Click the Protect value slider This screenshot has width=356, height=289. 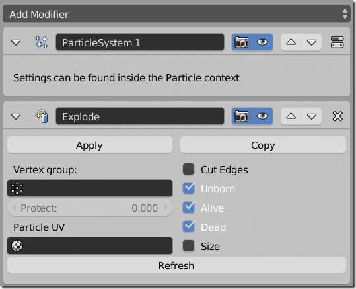[90, 208]
